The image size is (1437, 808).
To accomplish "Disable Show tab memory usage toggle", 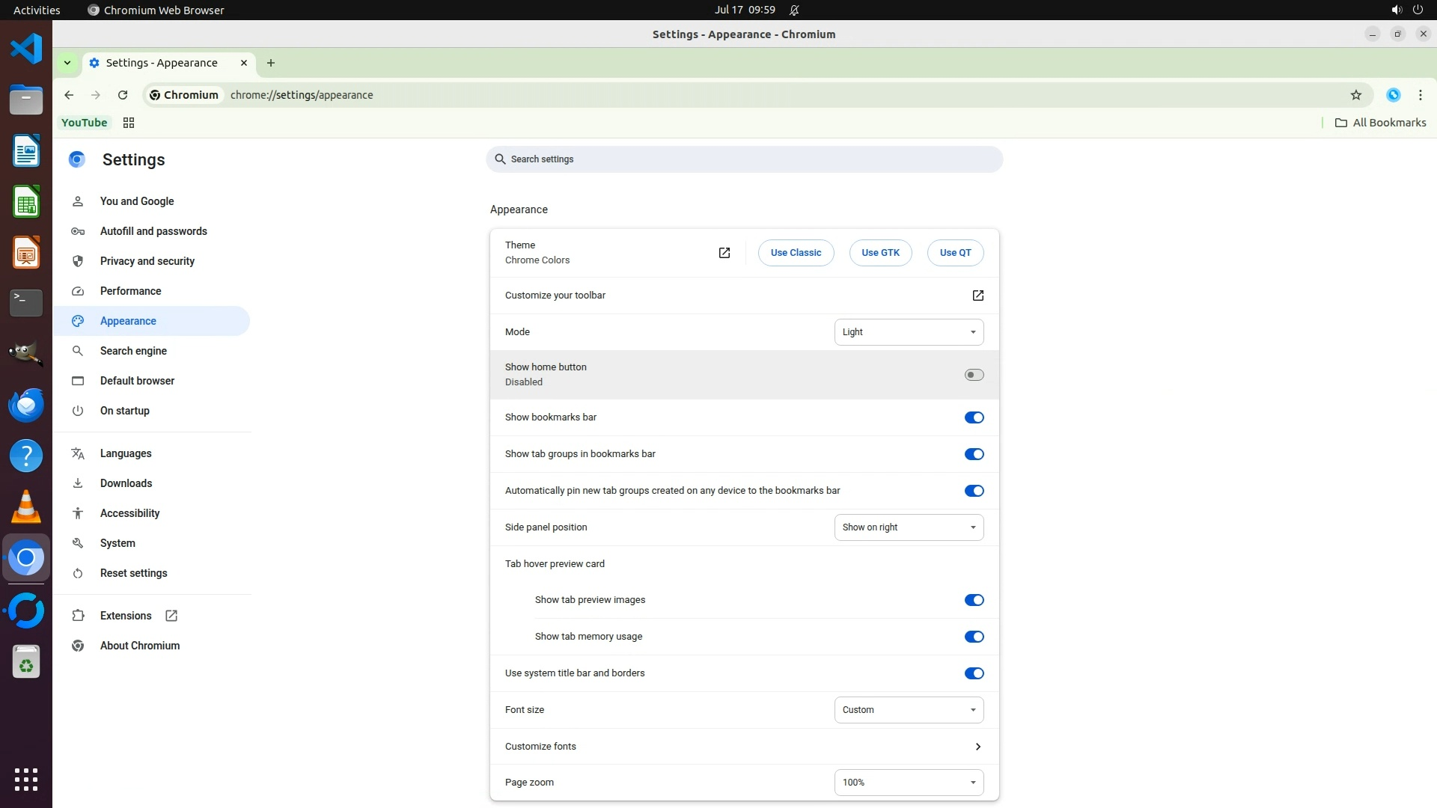I will [x=974, y=637].
